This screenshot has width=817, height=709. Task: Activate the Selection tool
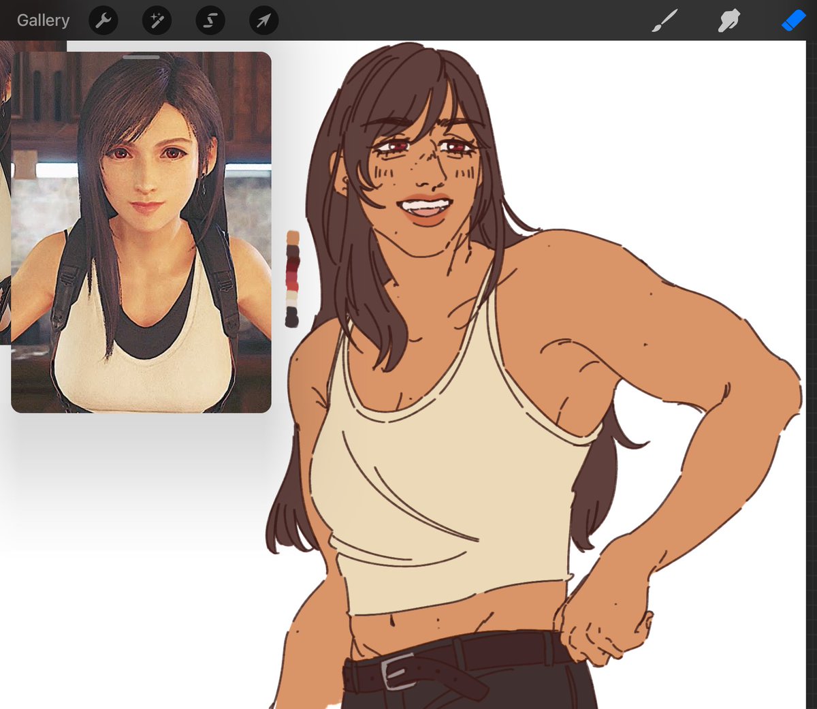click(x=210, y=20)
